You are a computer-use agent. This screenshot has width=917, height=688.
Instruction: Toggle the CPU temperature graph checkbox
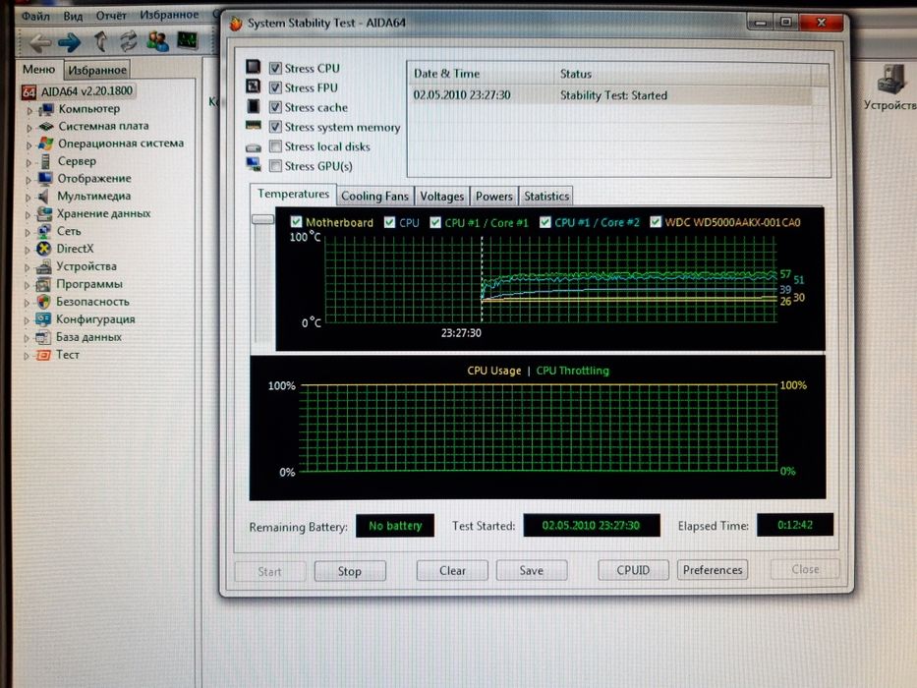pyautogui.click(x=389, y=222)
